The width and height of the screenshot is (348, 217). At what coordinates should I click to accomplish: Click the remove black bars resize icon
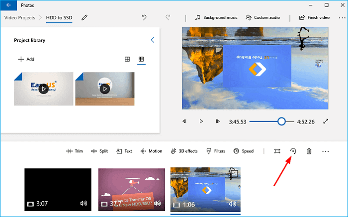pos(277,151)
